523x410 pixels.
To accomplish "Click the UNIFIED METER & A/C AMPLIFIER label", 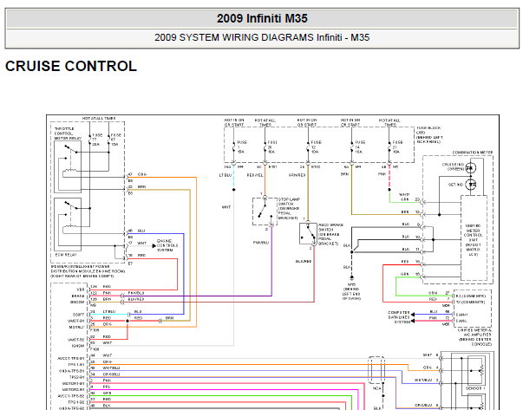I will pyautogui.click(x=474, y=337).
